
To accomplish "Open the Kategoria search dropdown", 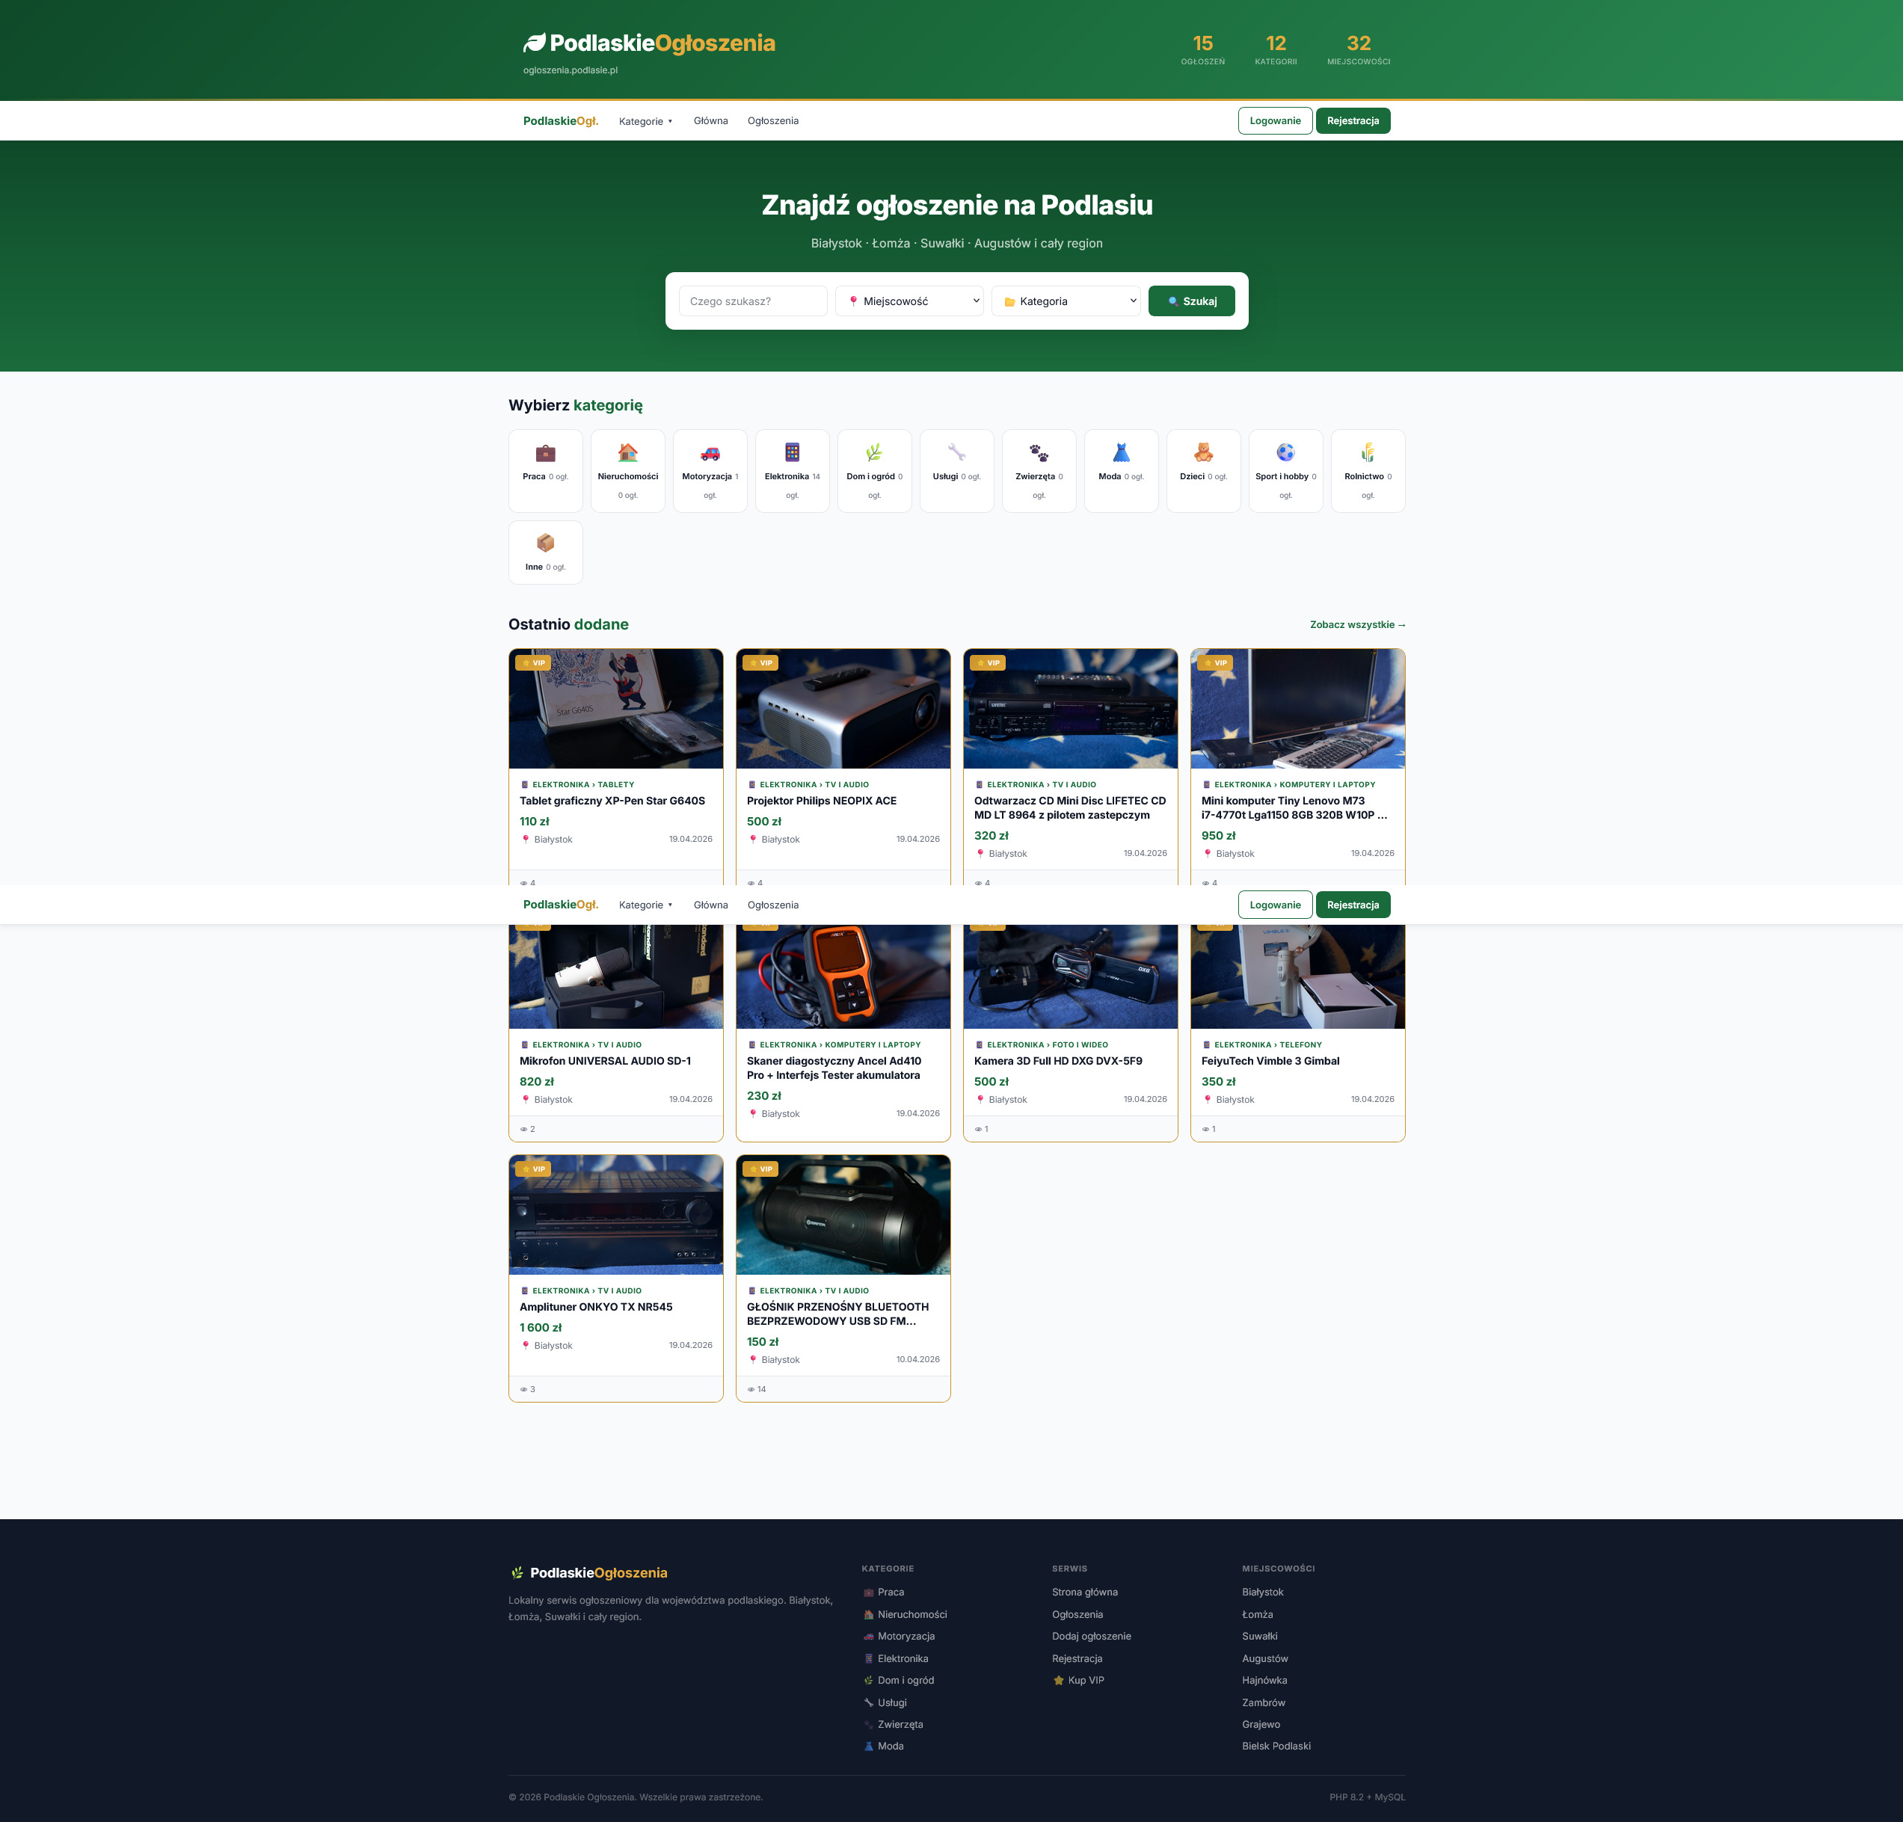I will coord(1065,301).
